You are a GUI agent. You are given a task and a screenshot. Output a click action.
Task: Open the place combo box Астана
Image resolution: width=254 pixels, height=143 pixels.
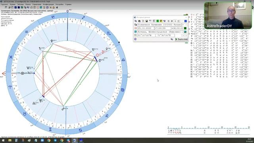(x=160, y=32)
